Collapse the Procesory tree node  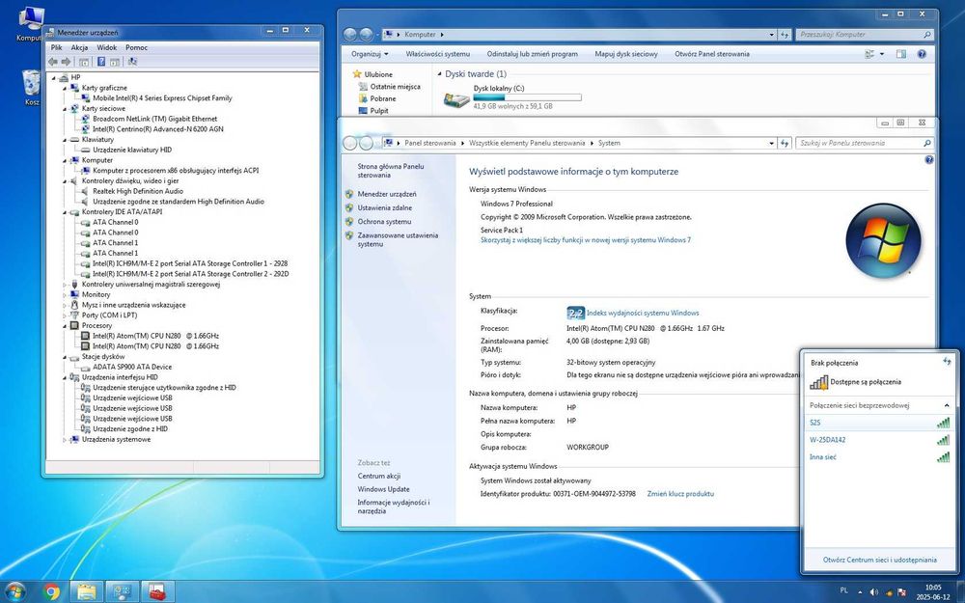tap(65, 325)
